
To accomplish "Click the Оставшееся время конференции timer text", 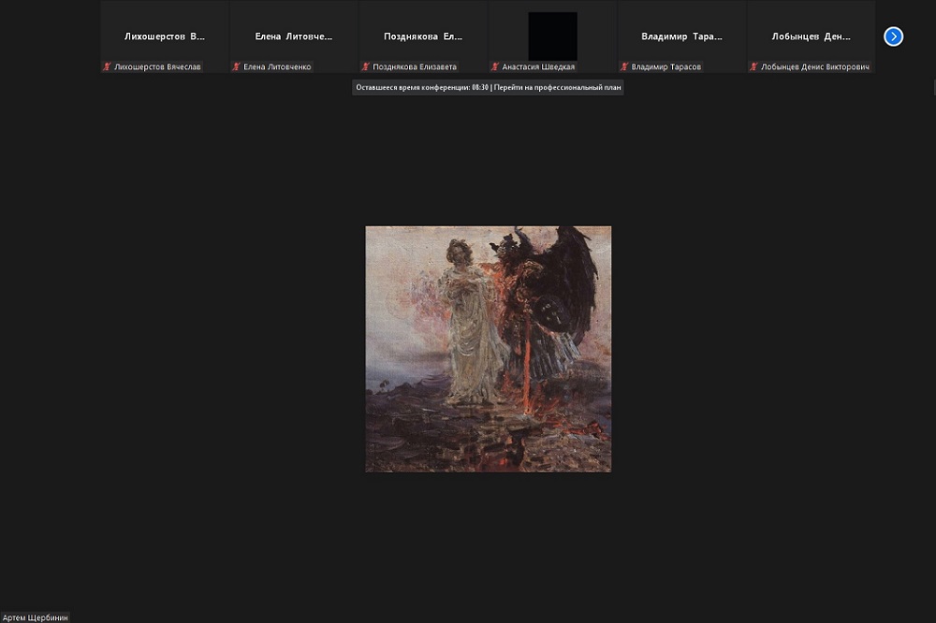I will tap(421, 87).
